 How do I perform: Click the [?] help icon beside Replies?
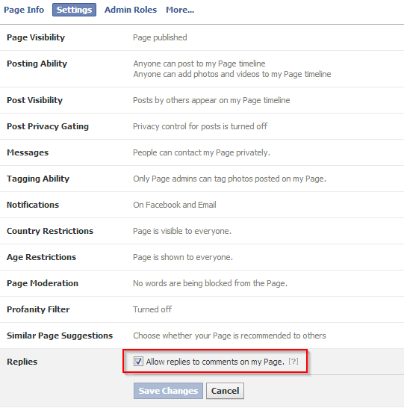[x=293, y=362]
